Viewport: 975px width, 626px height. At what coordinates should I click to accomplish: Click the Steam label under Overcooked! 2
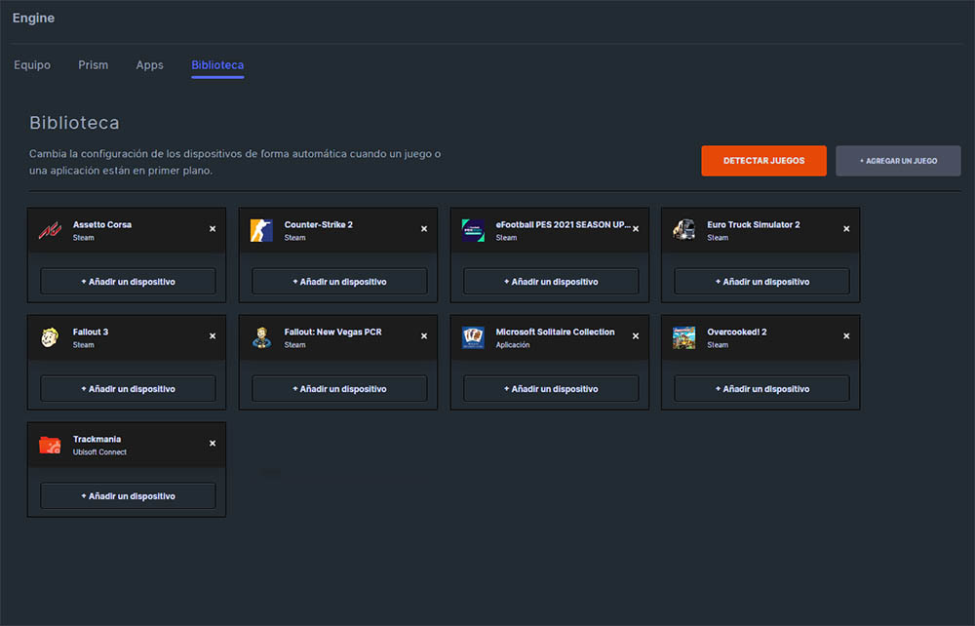pyautogui.click(x=718, y=345)
